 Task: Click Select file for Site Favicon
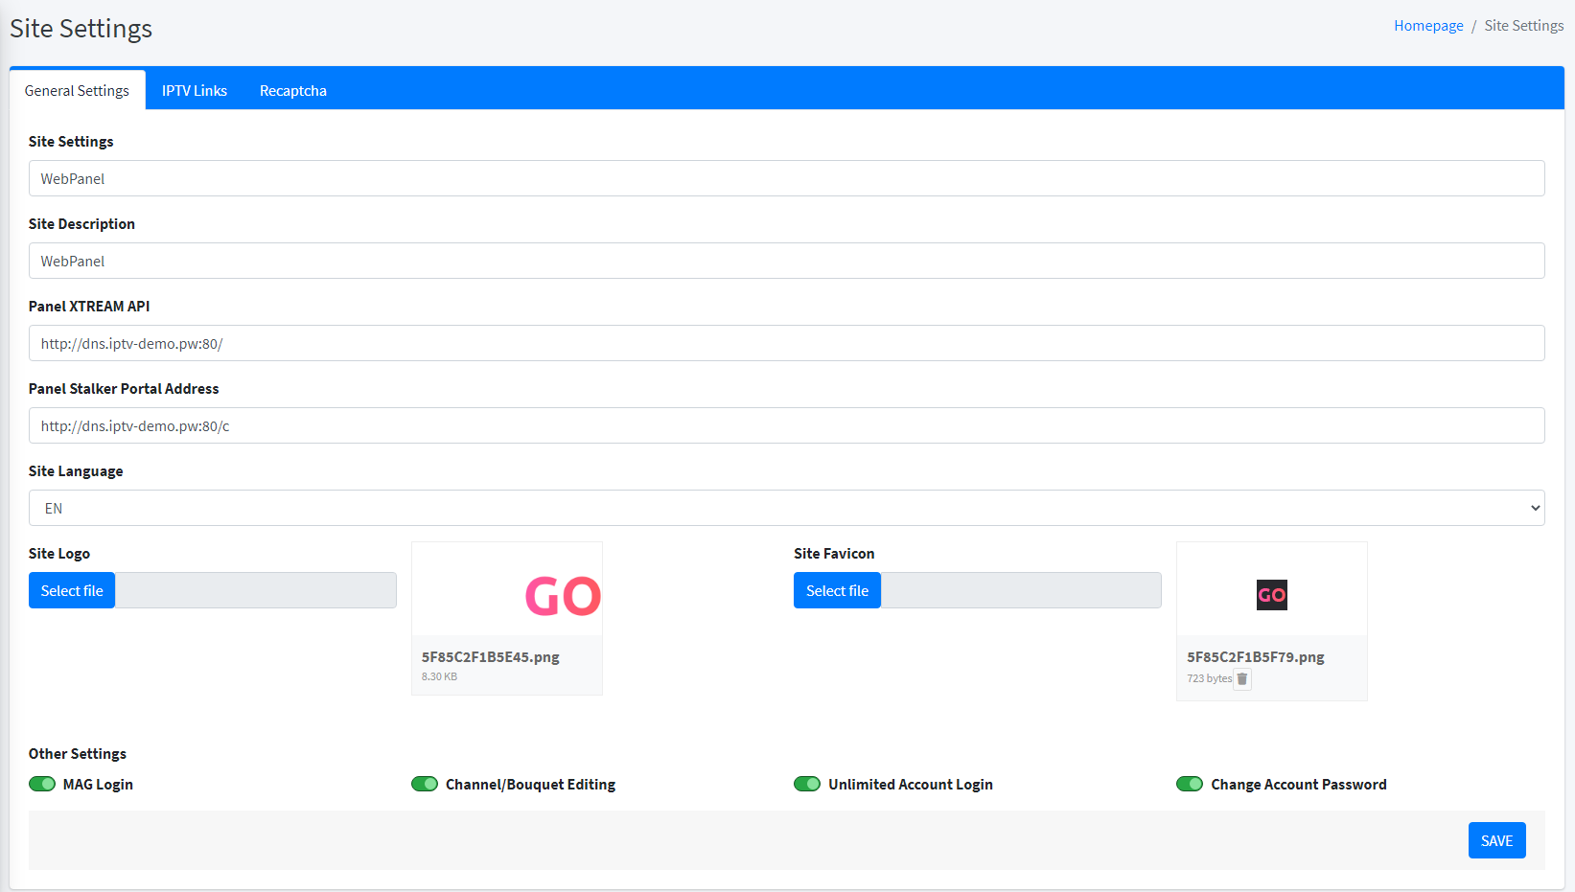point(837,590)
